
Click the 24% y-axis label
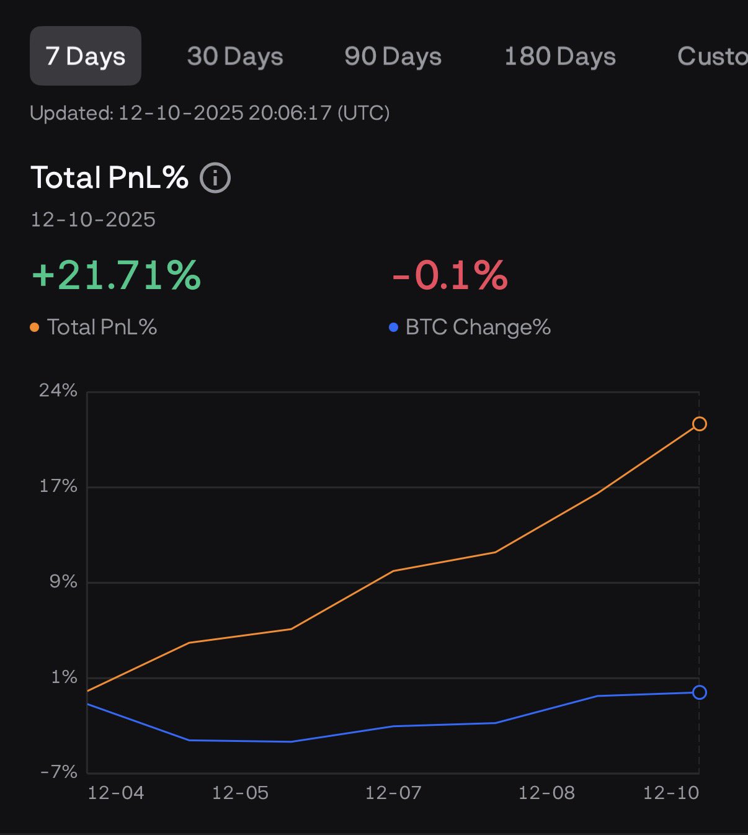tap(58, 390)
